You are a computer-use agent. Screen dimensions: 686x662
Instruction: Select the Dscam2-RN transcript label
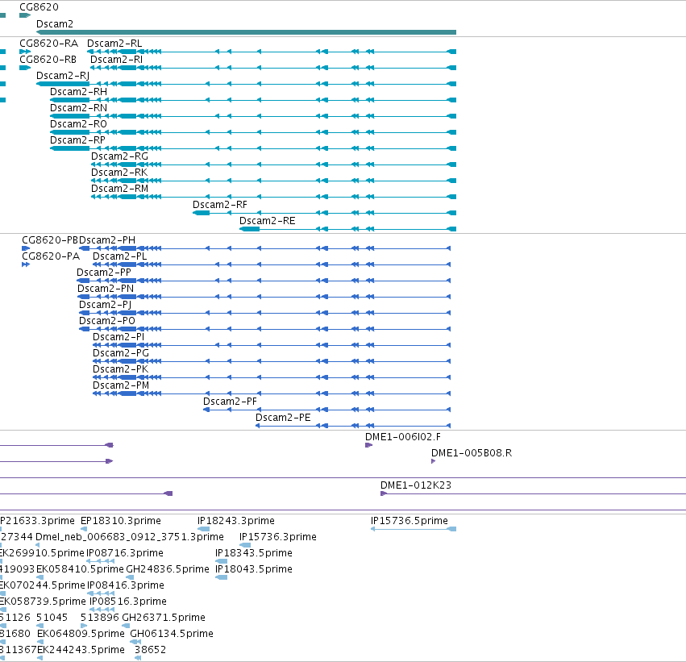pyautogui.click(x=78, y=108)
